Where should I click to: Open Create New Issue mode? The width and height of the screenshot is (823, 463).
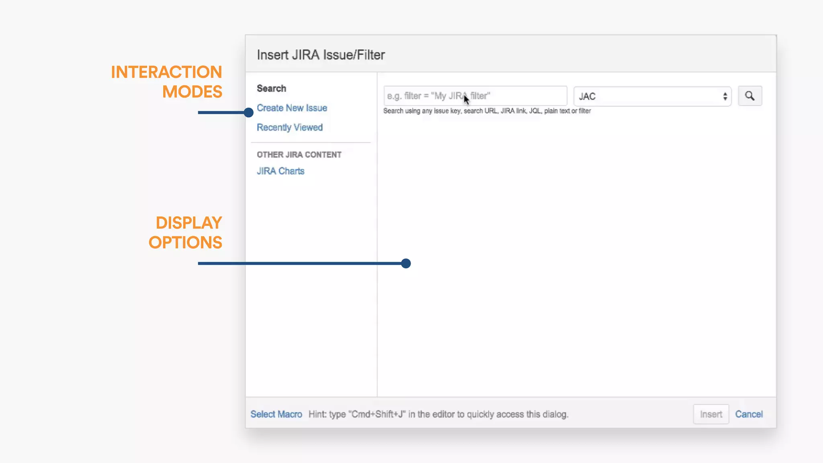292,108
